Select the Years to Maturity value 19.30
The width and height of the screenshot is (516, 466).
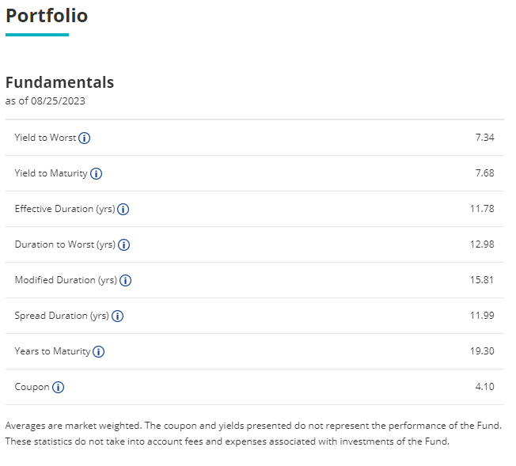pyautogui.click(x=482, y=350)
